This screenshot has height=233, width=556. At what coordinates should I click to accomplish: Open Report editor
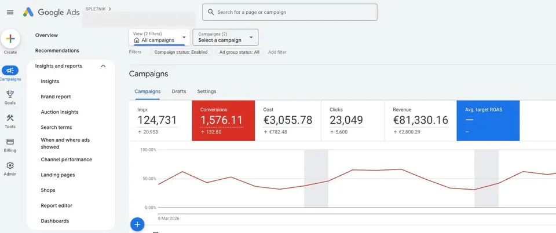click(56, 205)
